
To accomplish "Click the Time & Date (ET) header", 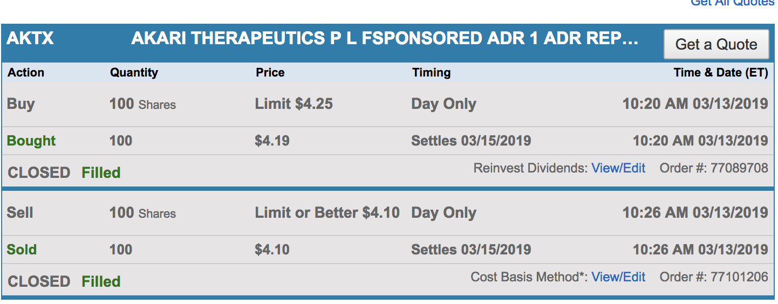I will pyautogui.click(x=720, y=73).
